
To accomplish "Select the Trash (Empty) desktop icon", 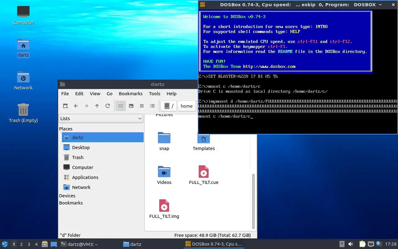I will click(23, 113).
